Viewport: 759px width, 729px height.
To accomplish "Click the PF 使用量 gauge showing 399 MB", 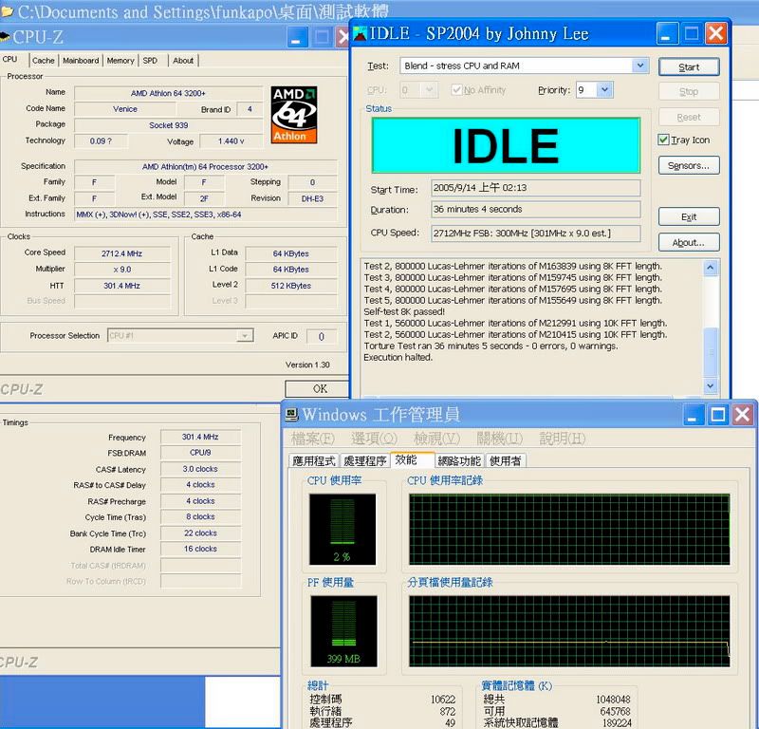I will click(x=343, y=631).
